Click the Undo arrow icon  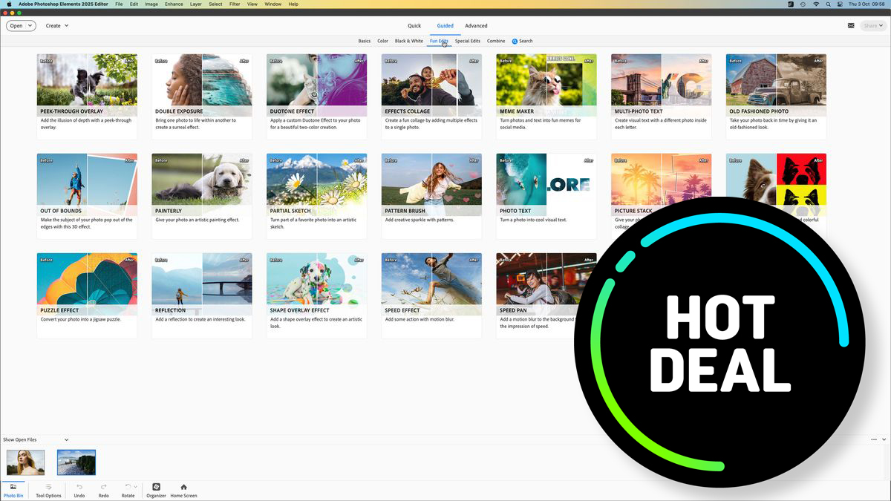click(x=79, y=487)
